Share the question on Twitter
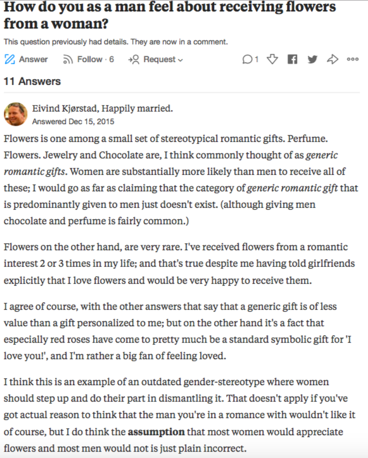The width and height of the screenshot is (368, 458). [x=312, y=60]
